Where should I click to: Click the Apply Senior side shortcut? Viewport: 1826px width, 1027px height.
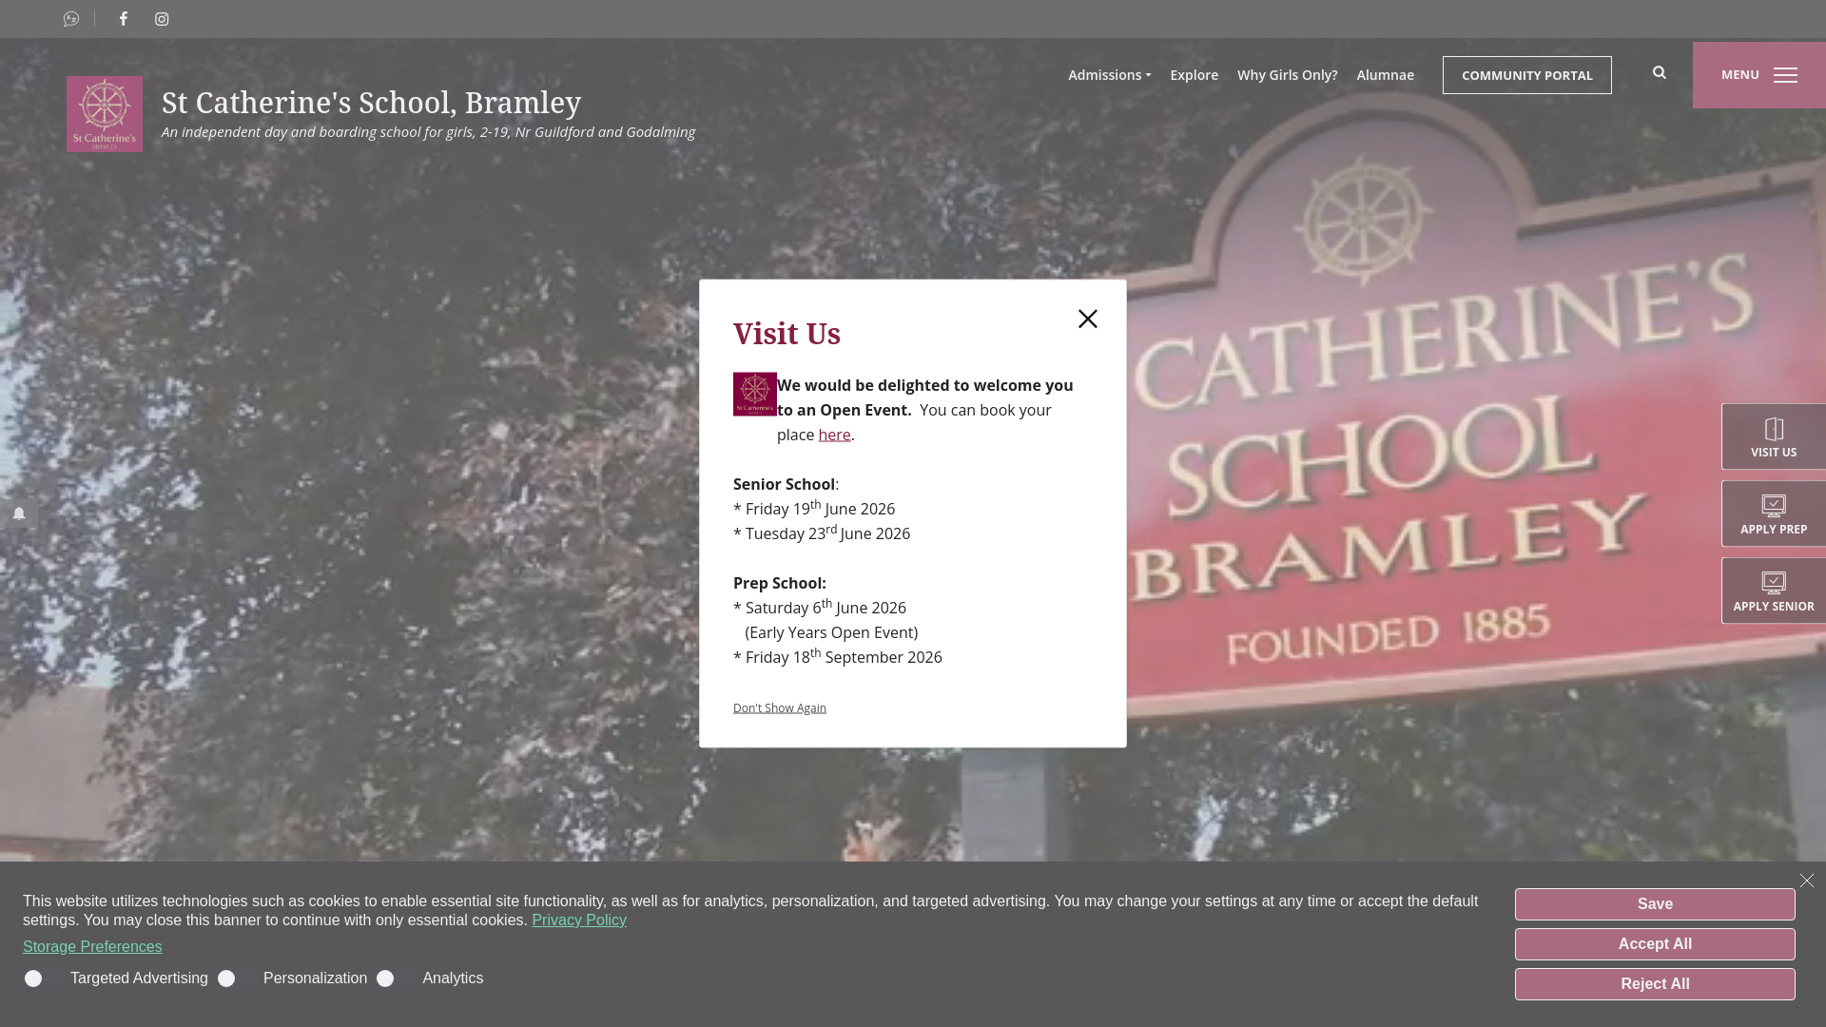[x=1774, y=591]
